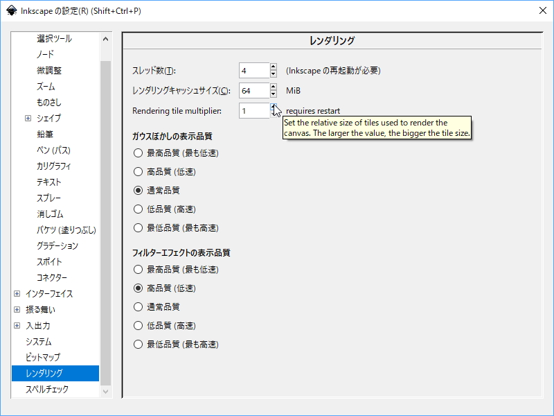Increase the cache size with the up arrow
The image size is (554, 416).
coord(273,87)
